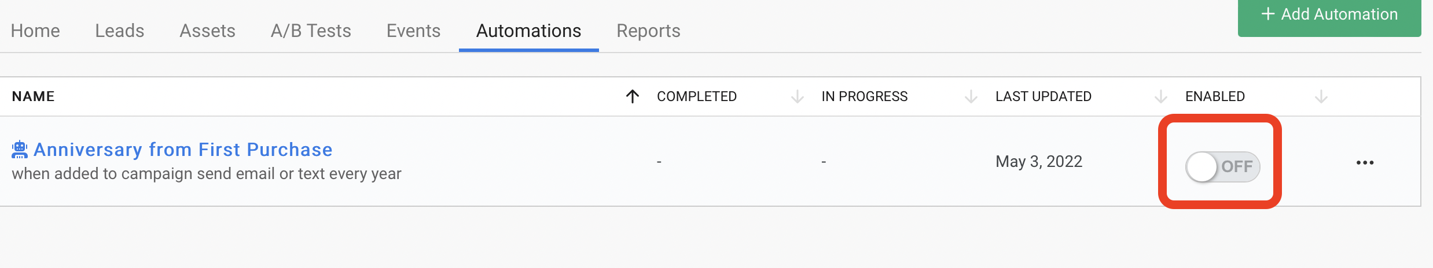Screen dimensions: 1433x268
Task: Enable the Anniversary from First Purchase automation
Action: (x=1222, y=167)
